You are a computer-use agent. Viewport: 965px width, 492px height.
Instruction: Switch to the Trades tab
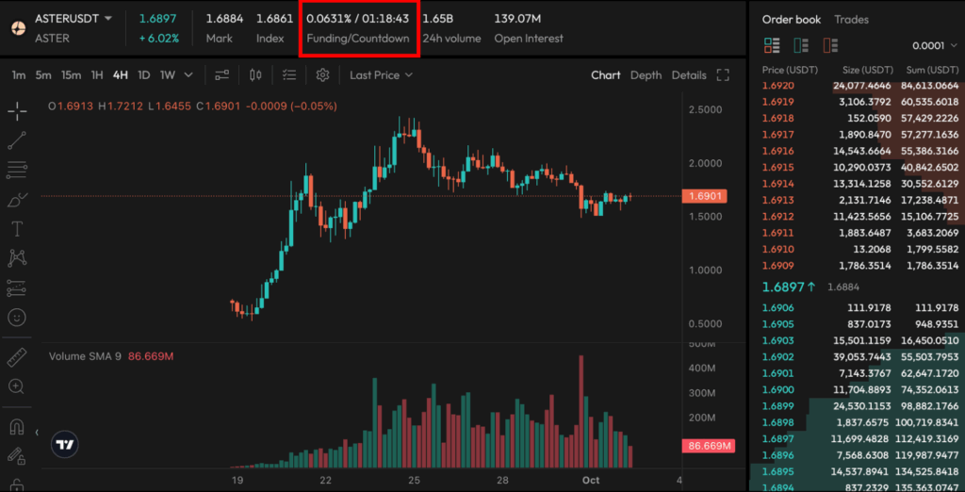(851, 19)
